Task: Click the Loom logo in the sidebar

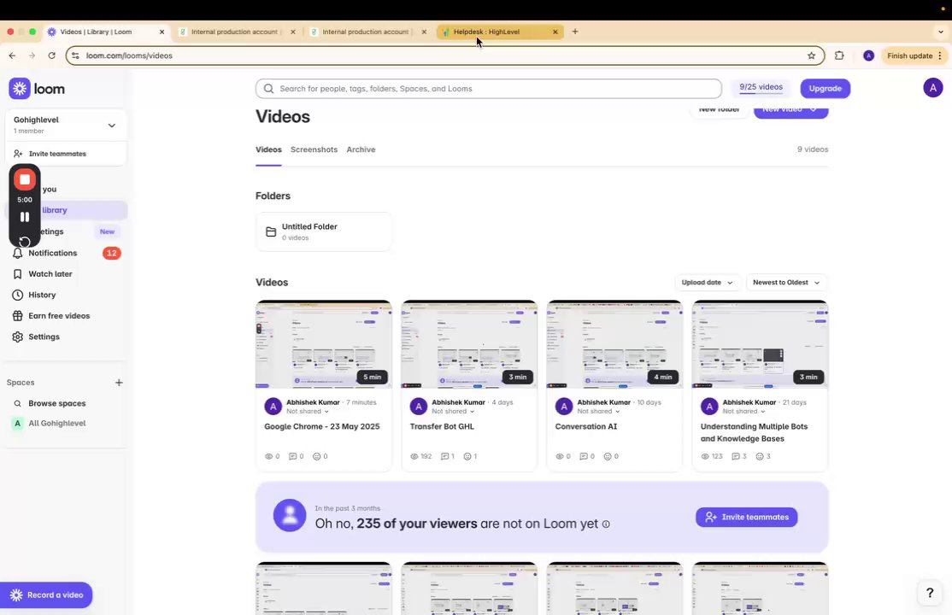Action: [37, 89]
